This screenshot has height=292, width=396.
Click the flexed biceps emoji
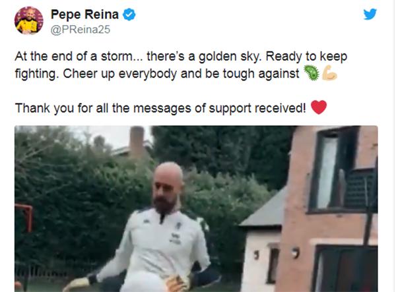coord(329,73)
